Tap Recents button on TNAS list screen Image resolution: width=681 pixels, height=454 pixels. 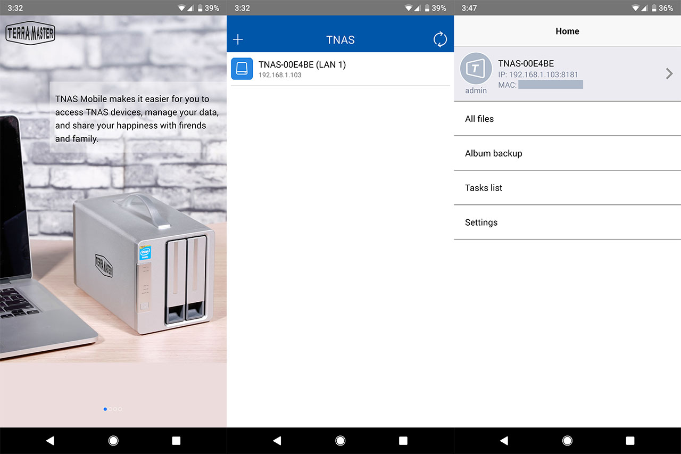(403, 441)
